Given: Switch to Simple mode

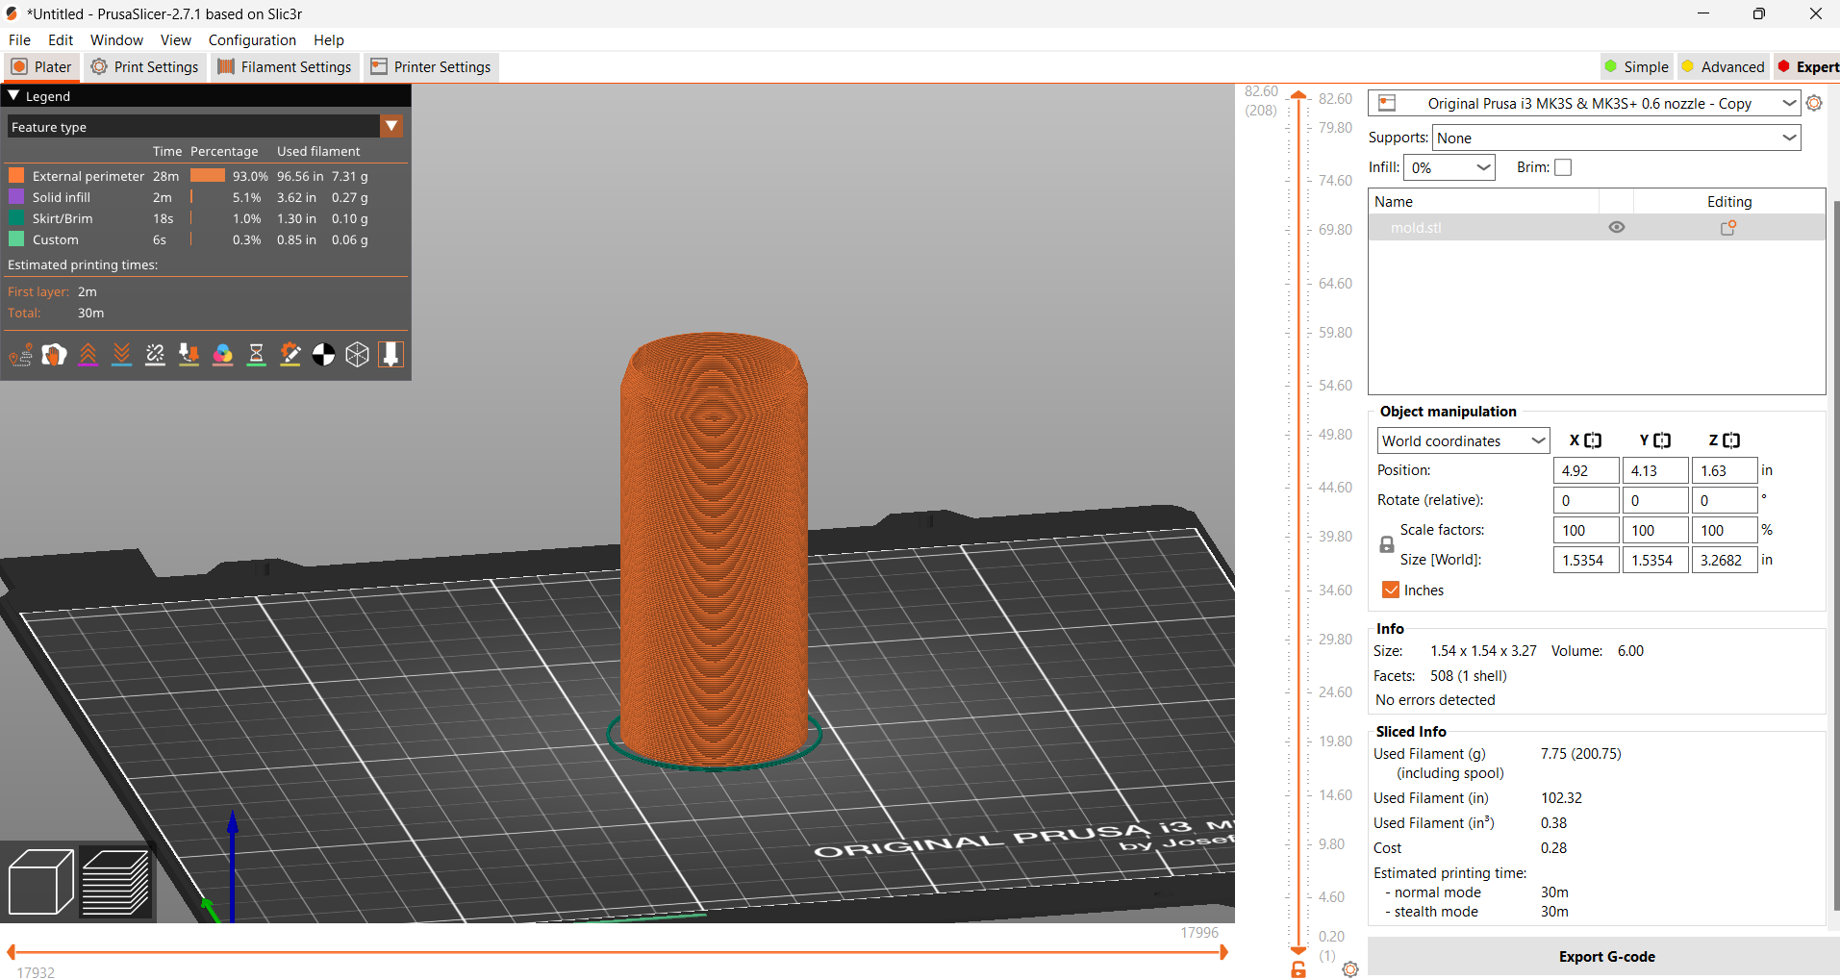Looking at the screenshot, I should pos(1635,66).
